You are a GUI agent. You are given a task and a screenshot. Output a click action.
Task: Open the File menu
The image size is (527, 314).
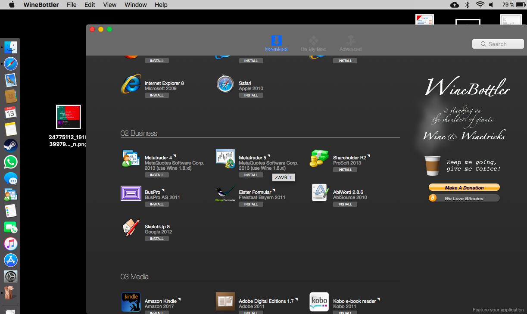(72, 5)
